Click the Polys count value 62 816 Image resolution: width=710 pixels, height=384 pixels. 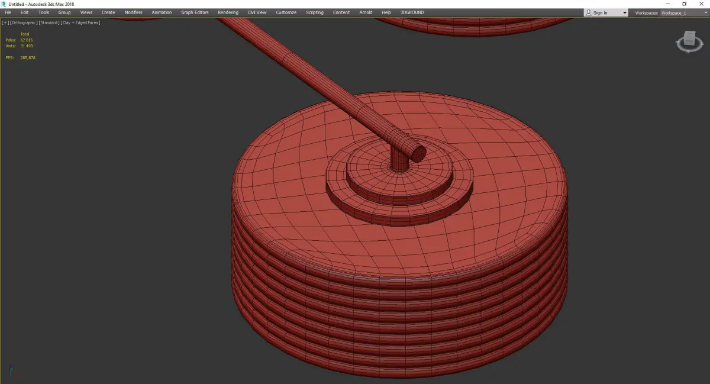pyautogui.click(x=26, y=40)
